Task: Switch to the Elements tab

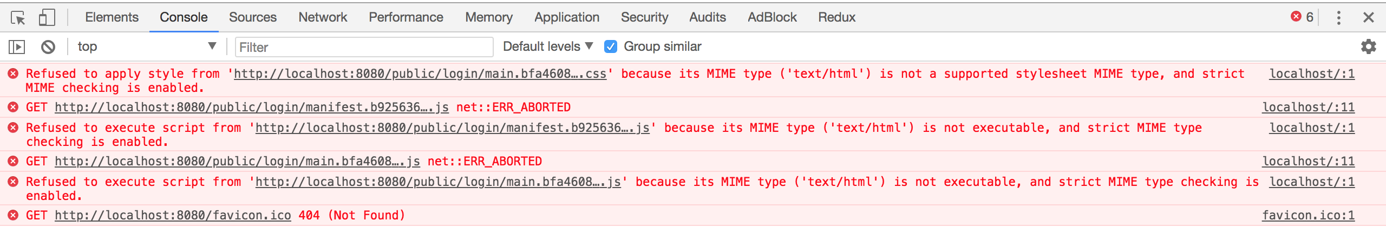Action: point(112,17)
